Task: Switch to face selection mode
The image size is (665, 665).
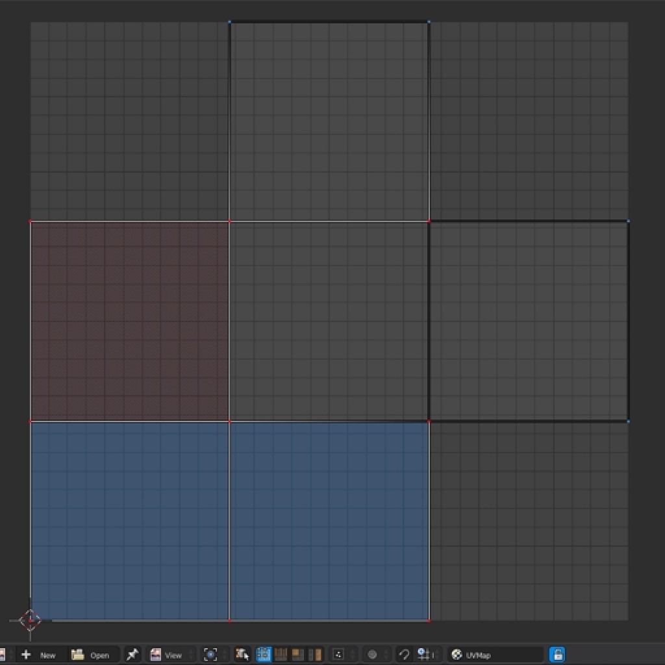Action: point(297,655)
